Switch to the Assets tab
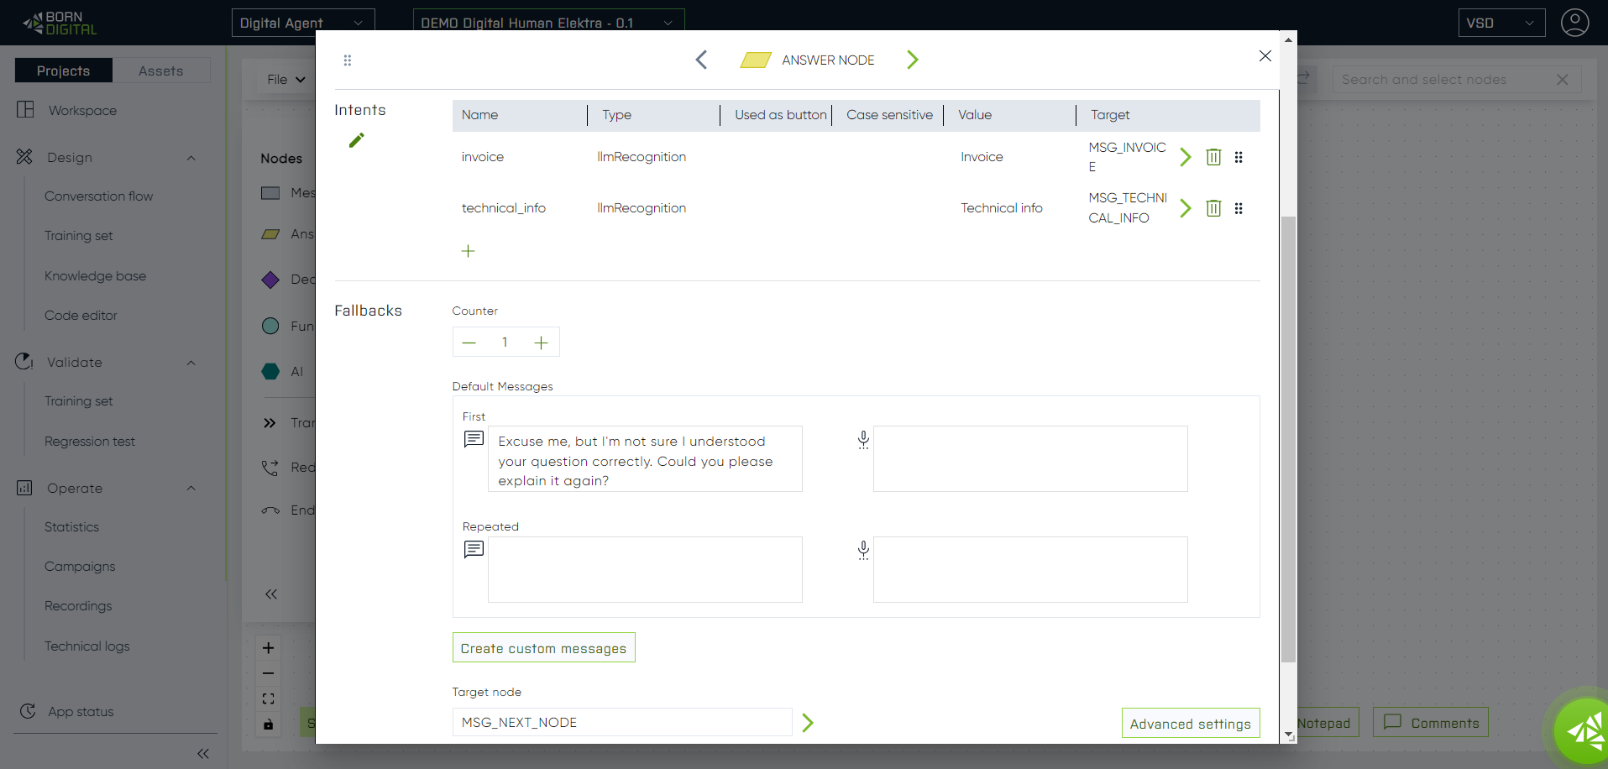This screenshot has width=1608, height=769. (161, 71)
